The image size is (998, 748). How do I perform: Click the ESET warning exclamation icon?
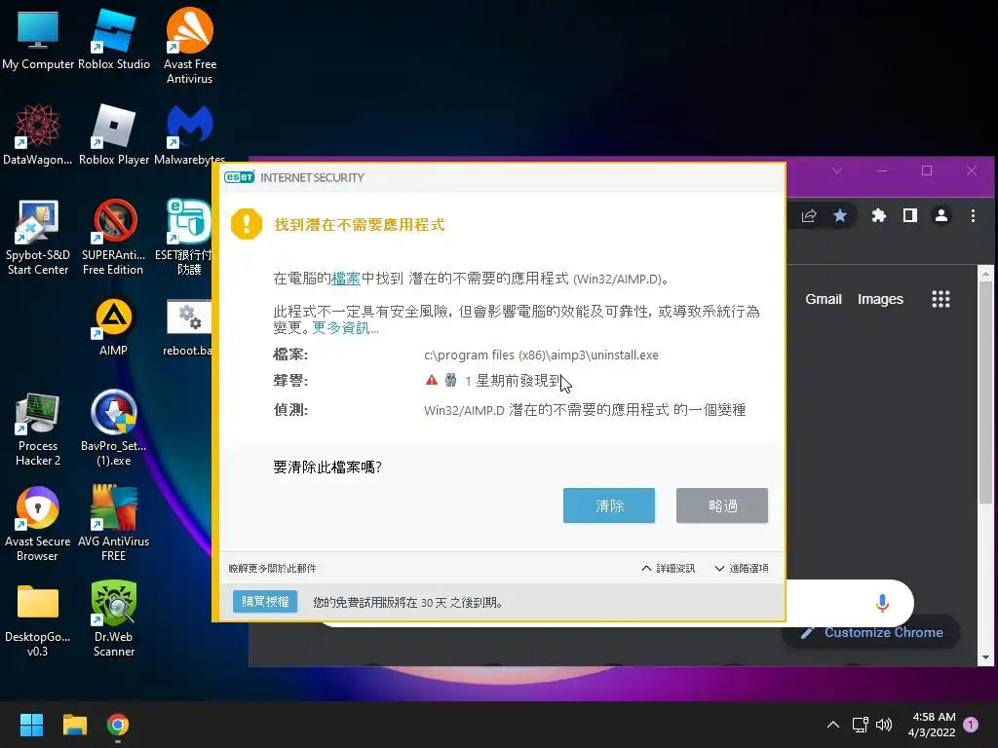tap(247, 224)
